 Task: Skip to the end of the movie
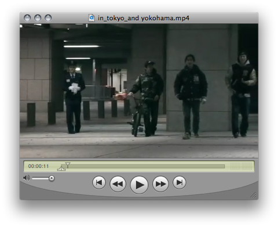click(x=180, y=182)
